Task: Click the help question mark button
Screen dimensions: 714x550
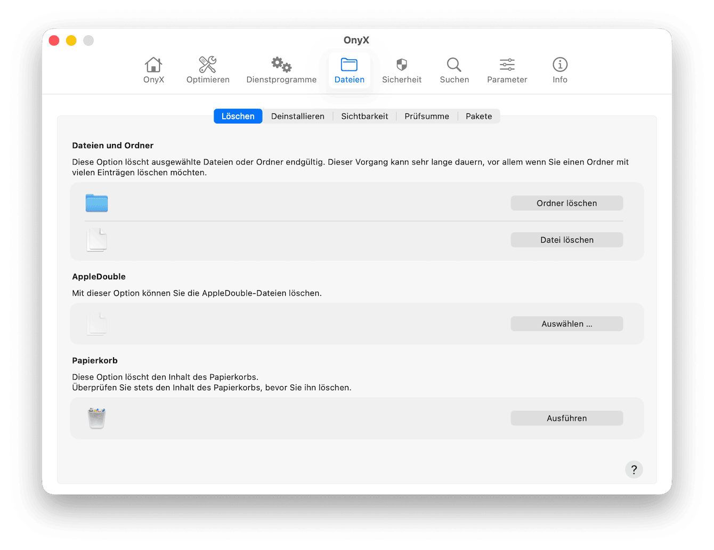Action: [634, 470]
